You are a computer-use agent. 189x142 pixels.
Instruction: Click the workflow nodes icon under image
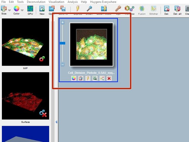(102, 78)
